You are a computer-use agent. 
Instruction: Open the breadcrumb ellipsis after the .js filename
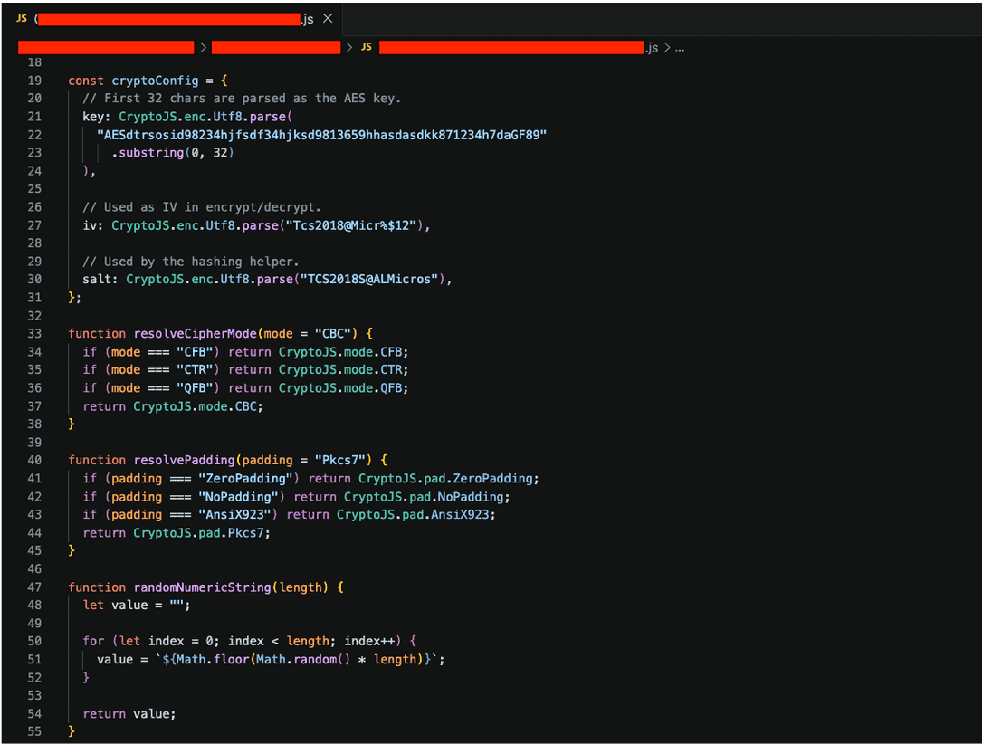680,48
